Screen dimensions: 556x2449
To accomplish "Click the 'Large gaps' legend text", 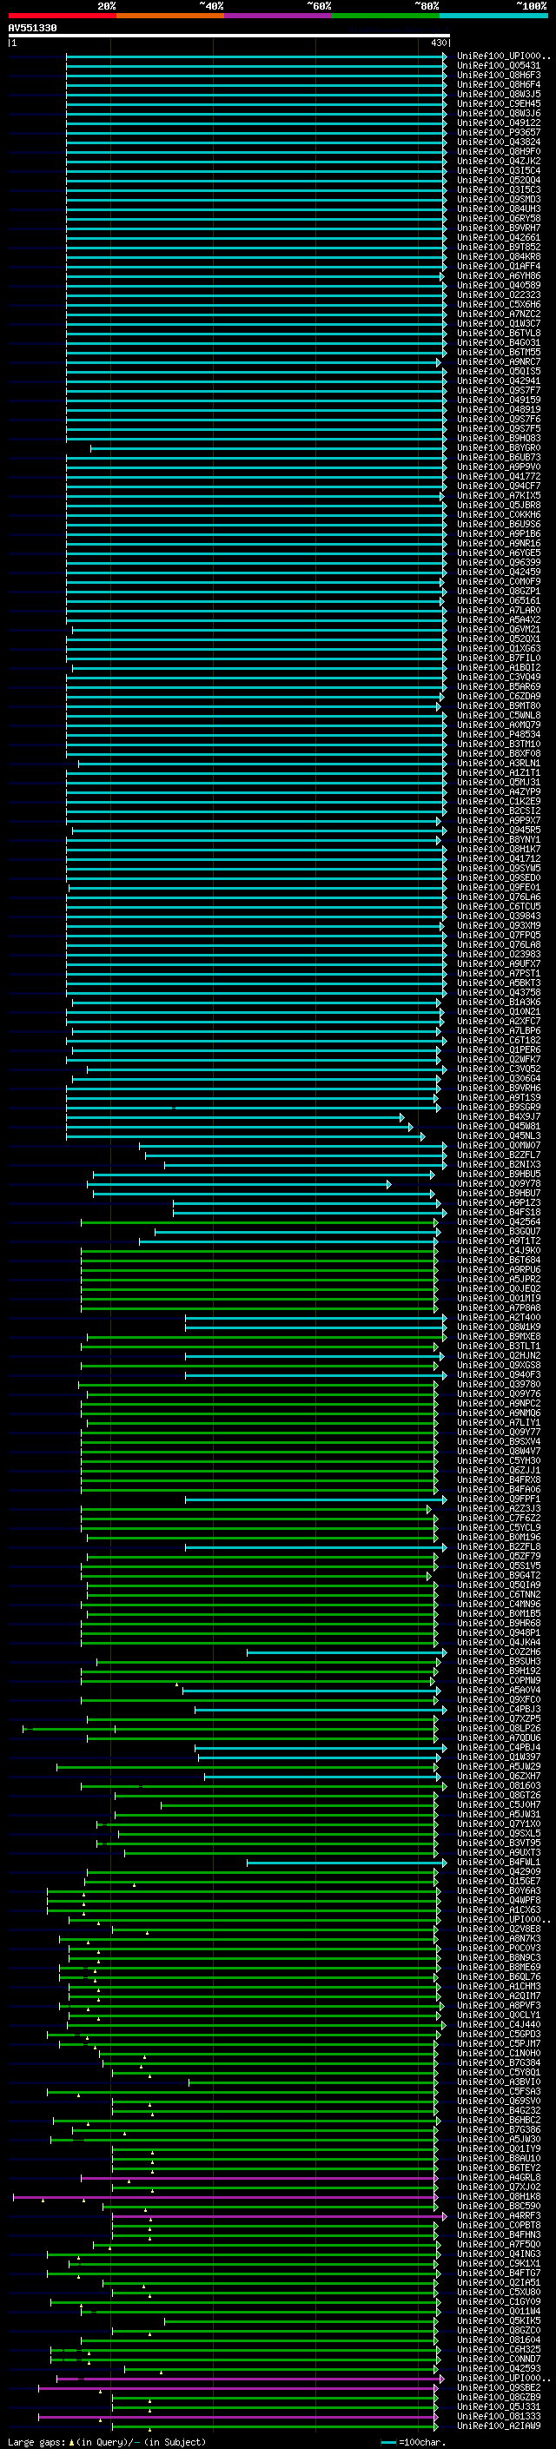I will 37,2442.
